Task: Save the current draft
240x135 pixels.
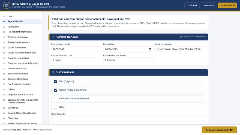Action: [x=209, y=5]
